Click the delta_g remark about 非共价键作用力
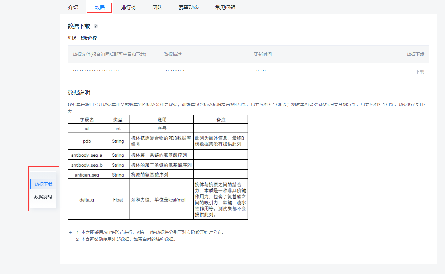Viewport: 445px width, 274px height. coord(221,200)
